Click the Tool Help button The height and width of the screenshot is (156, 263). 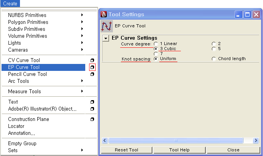pos(179,150)
